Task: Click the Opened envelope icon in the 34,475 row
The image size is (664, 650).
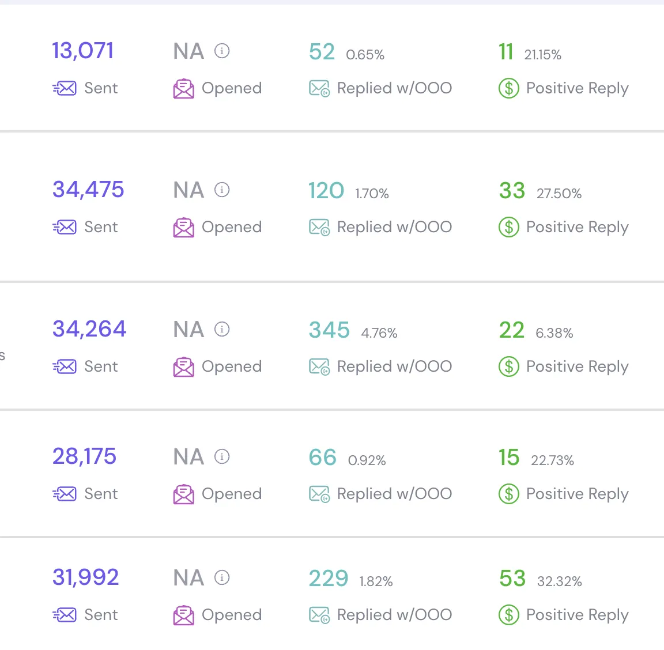Action: pos(184,227)
